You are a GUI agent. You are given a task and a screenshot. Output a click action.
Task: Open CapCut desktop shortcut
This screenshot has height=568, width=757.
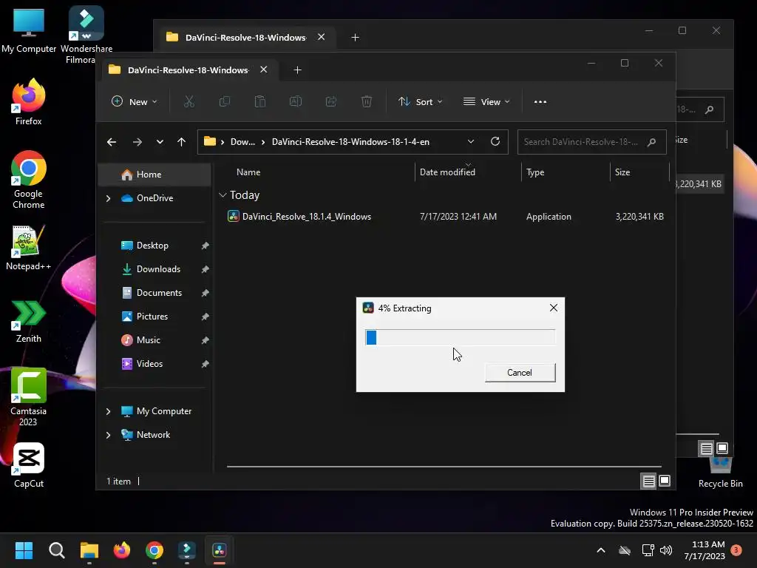pos(29,466)
